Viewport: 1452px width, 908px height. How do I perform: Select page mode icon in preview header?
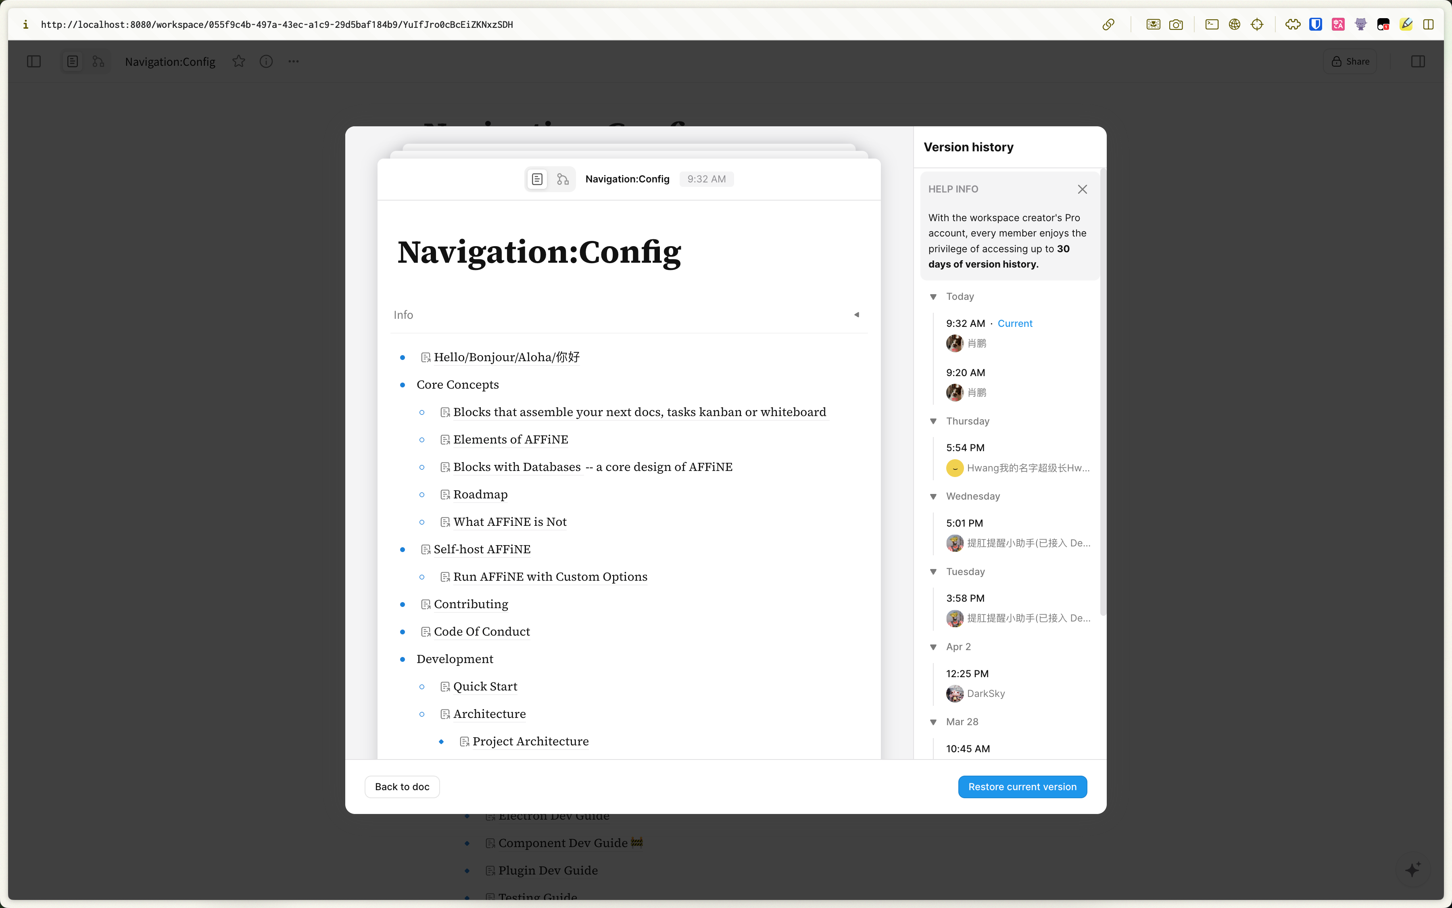tap(537, 179)
